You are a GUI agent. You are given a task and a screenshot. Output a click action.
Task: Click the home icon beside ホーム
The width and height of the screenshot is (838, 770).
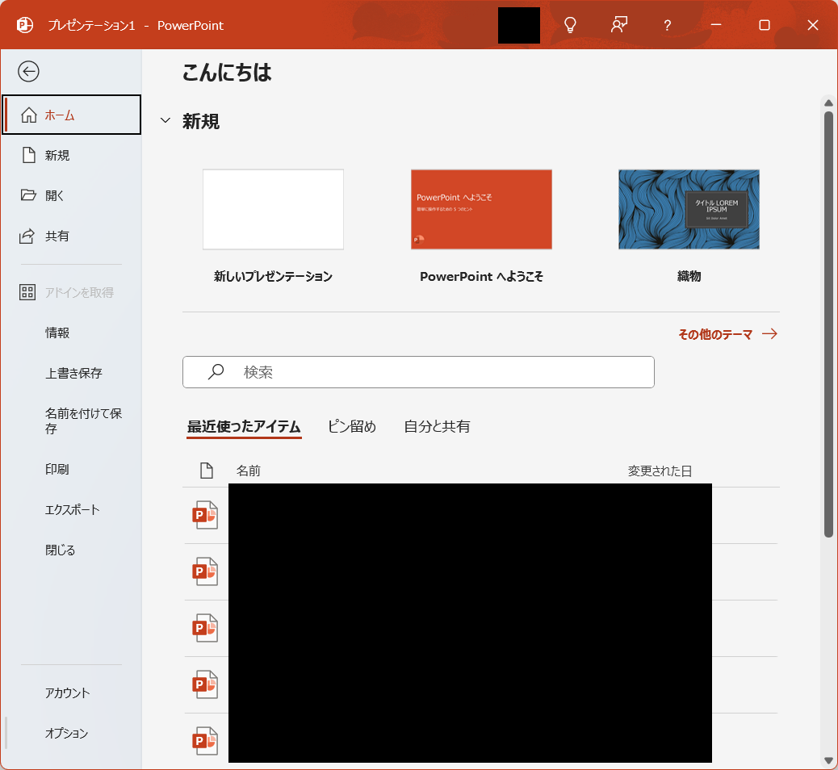29,115
